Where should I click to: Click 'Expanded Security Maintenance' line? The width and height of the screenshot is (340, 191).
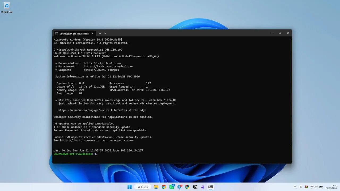click(103, 117)
